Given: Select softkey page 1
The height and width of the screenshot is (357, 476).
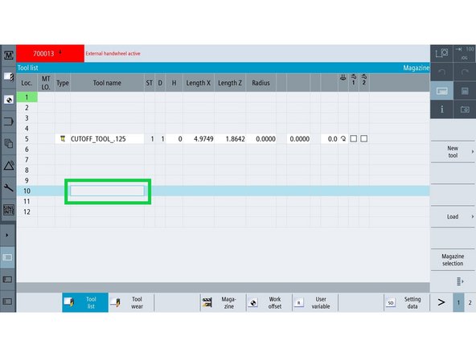Looking at the screenshot, I should [x=458, y=302].
